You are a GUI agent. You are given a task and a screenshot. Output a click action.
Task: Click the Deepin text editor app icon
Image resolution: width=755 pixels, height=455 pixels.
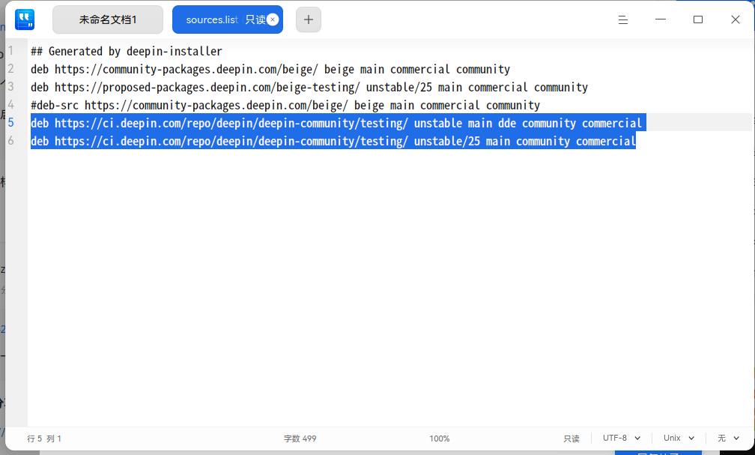[x=25, y=19]
